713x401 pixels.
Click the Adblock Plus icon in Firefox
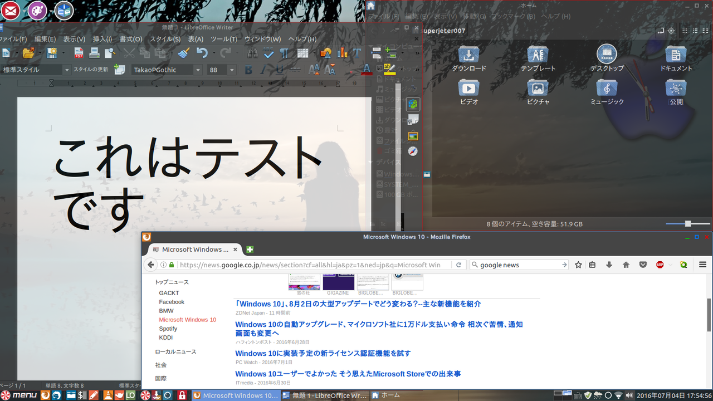coord(660,265)
